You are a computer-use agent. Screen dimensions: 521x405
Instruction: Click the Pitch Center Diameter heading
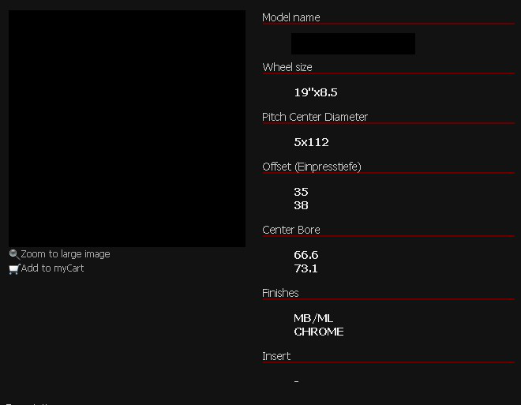click(x=315, y=117)
